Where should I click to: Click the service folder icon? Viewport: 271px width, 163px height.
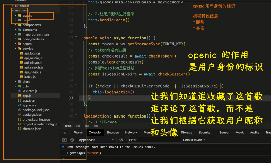pyautogui.click(x=20, y=49)
